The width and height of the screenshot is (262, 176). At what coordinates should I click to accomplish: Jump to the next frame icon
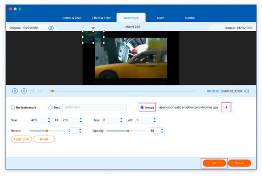[x=40, y=91]
